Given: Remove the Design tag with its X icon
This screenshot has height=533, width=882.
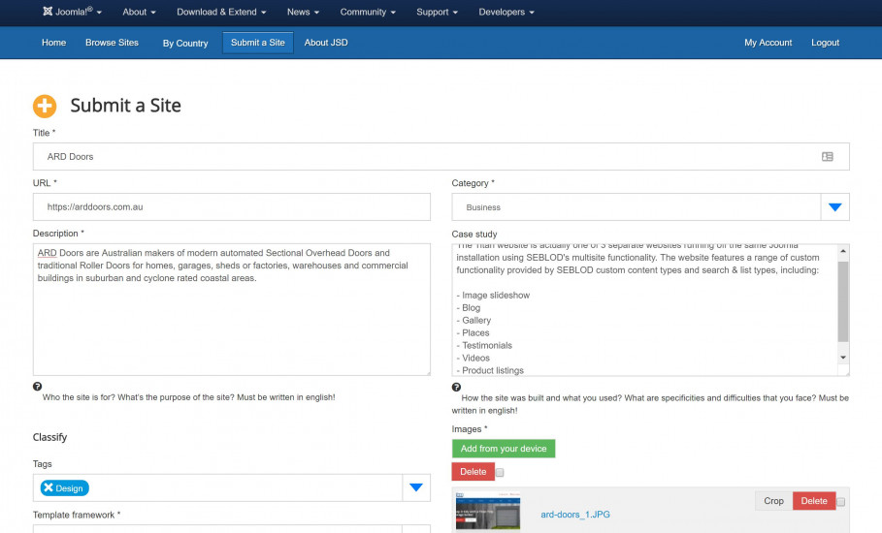Looking at the screenshot, I should 49,487.
